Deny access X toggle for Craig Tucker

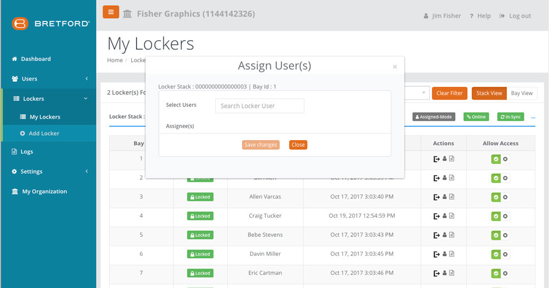pyautogui.click(x=505, y=216)
